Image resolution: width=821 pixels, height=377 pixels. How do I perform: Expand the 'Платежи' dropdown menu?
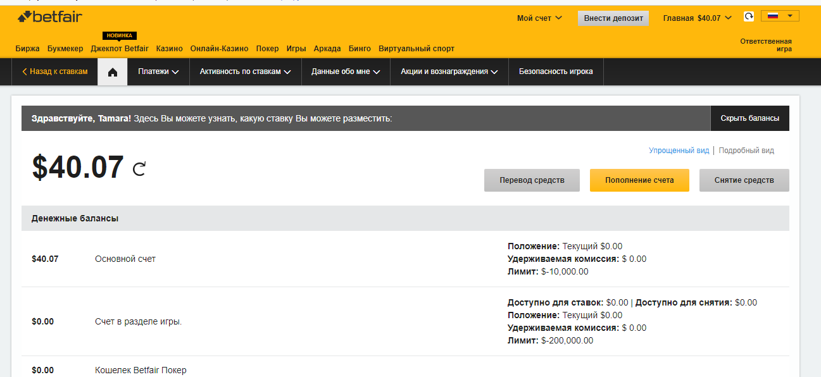click(158, 71)
